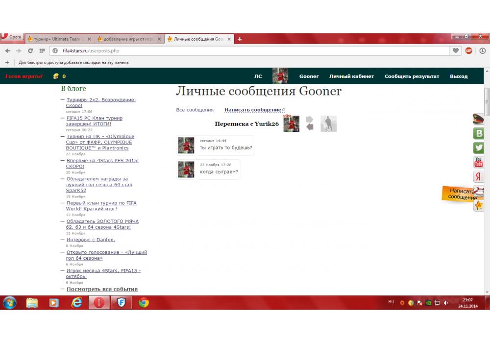
Task: Open 'Открыто голосование' best goal post
Action: tap(106, 255)
